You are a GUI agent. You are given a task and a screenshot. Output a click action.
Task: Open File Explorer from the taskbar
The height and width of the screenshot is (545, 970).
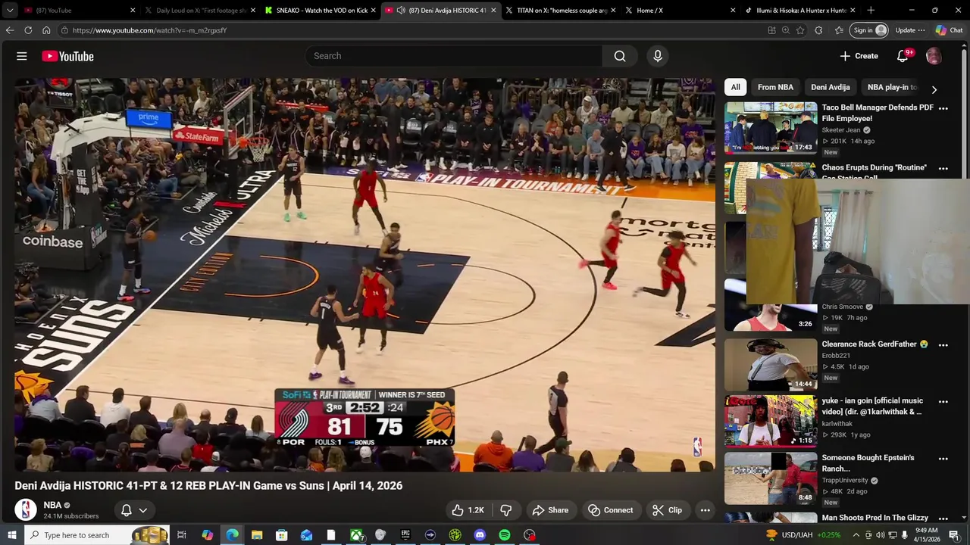[257, 535]
